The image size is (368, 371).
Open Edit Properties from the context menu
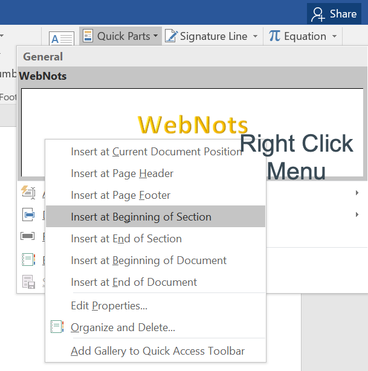click(x=109, y=306)
